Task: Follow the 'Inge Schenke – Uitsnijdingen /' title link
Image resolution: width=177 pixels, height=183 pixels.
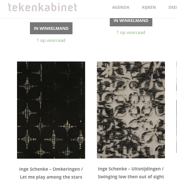Action: pyautogui.click(x=131, y=169)
